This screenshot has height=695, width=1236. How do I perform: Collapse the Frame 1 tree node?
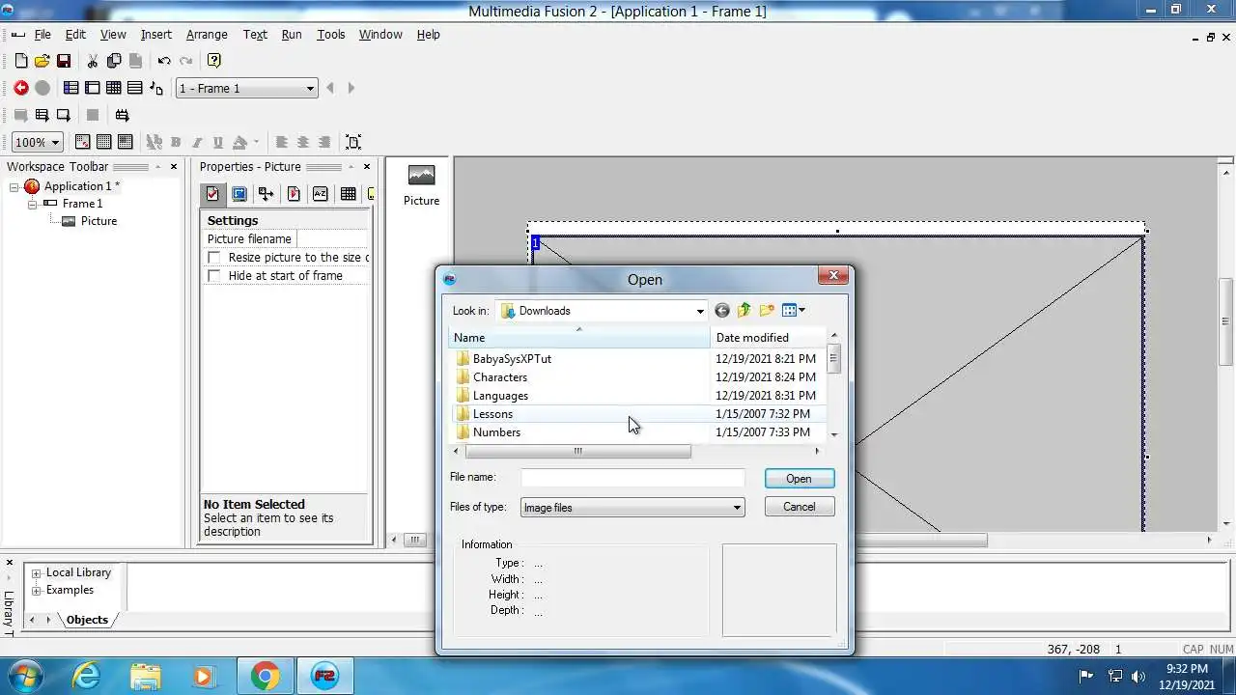(33, 205)
